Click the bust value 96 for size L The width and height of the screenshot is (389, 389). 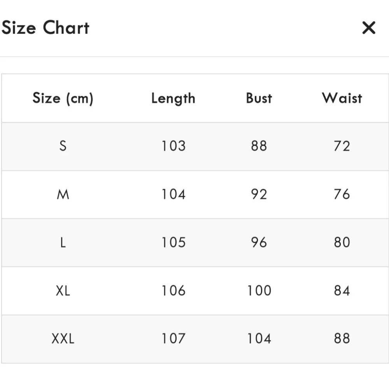point(258,242)
